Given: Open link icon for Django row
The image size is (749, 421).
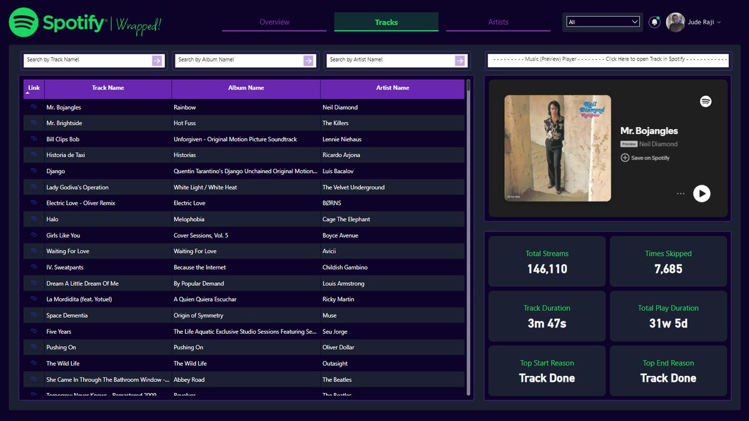Looking at the screenshot, I should pos(34,171).
